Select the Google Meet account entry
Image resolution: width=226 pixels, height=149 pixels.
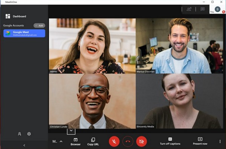coord(24,33)
